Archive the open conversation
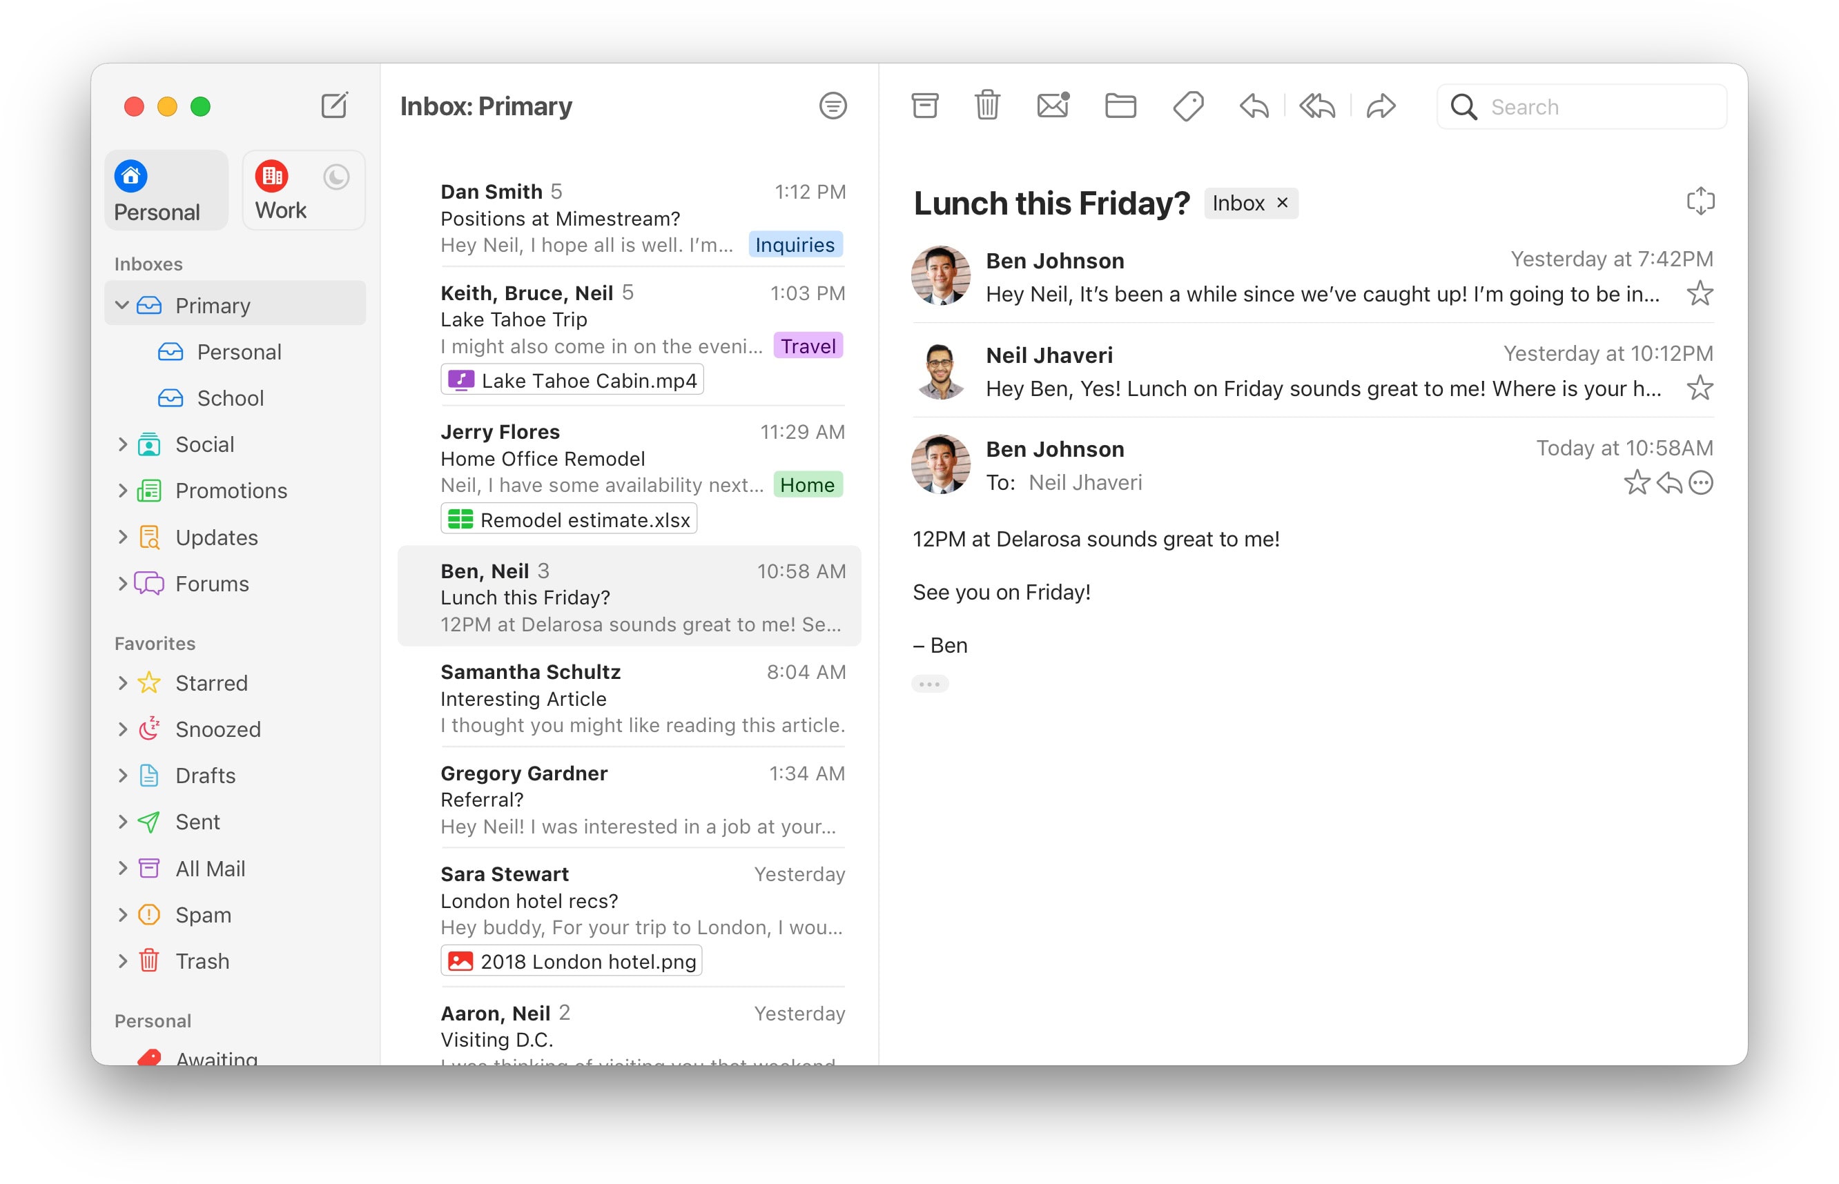The image size is (1839, 1184). click(x=924, y=106)
